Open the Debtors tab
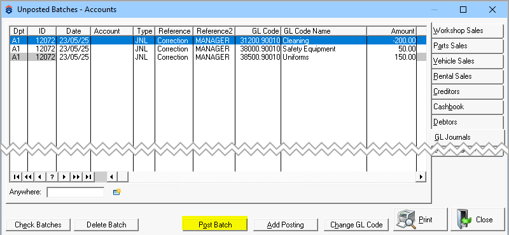 (x=467, y=122)
